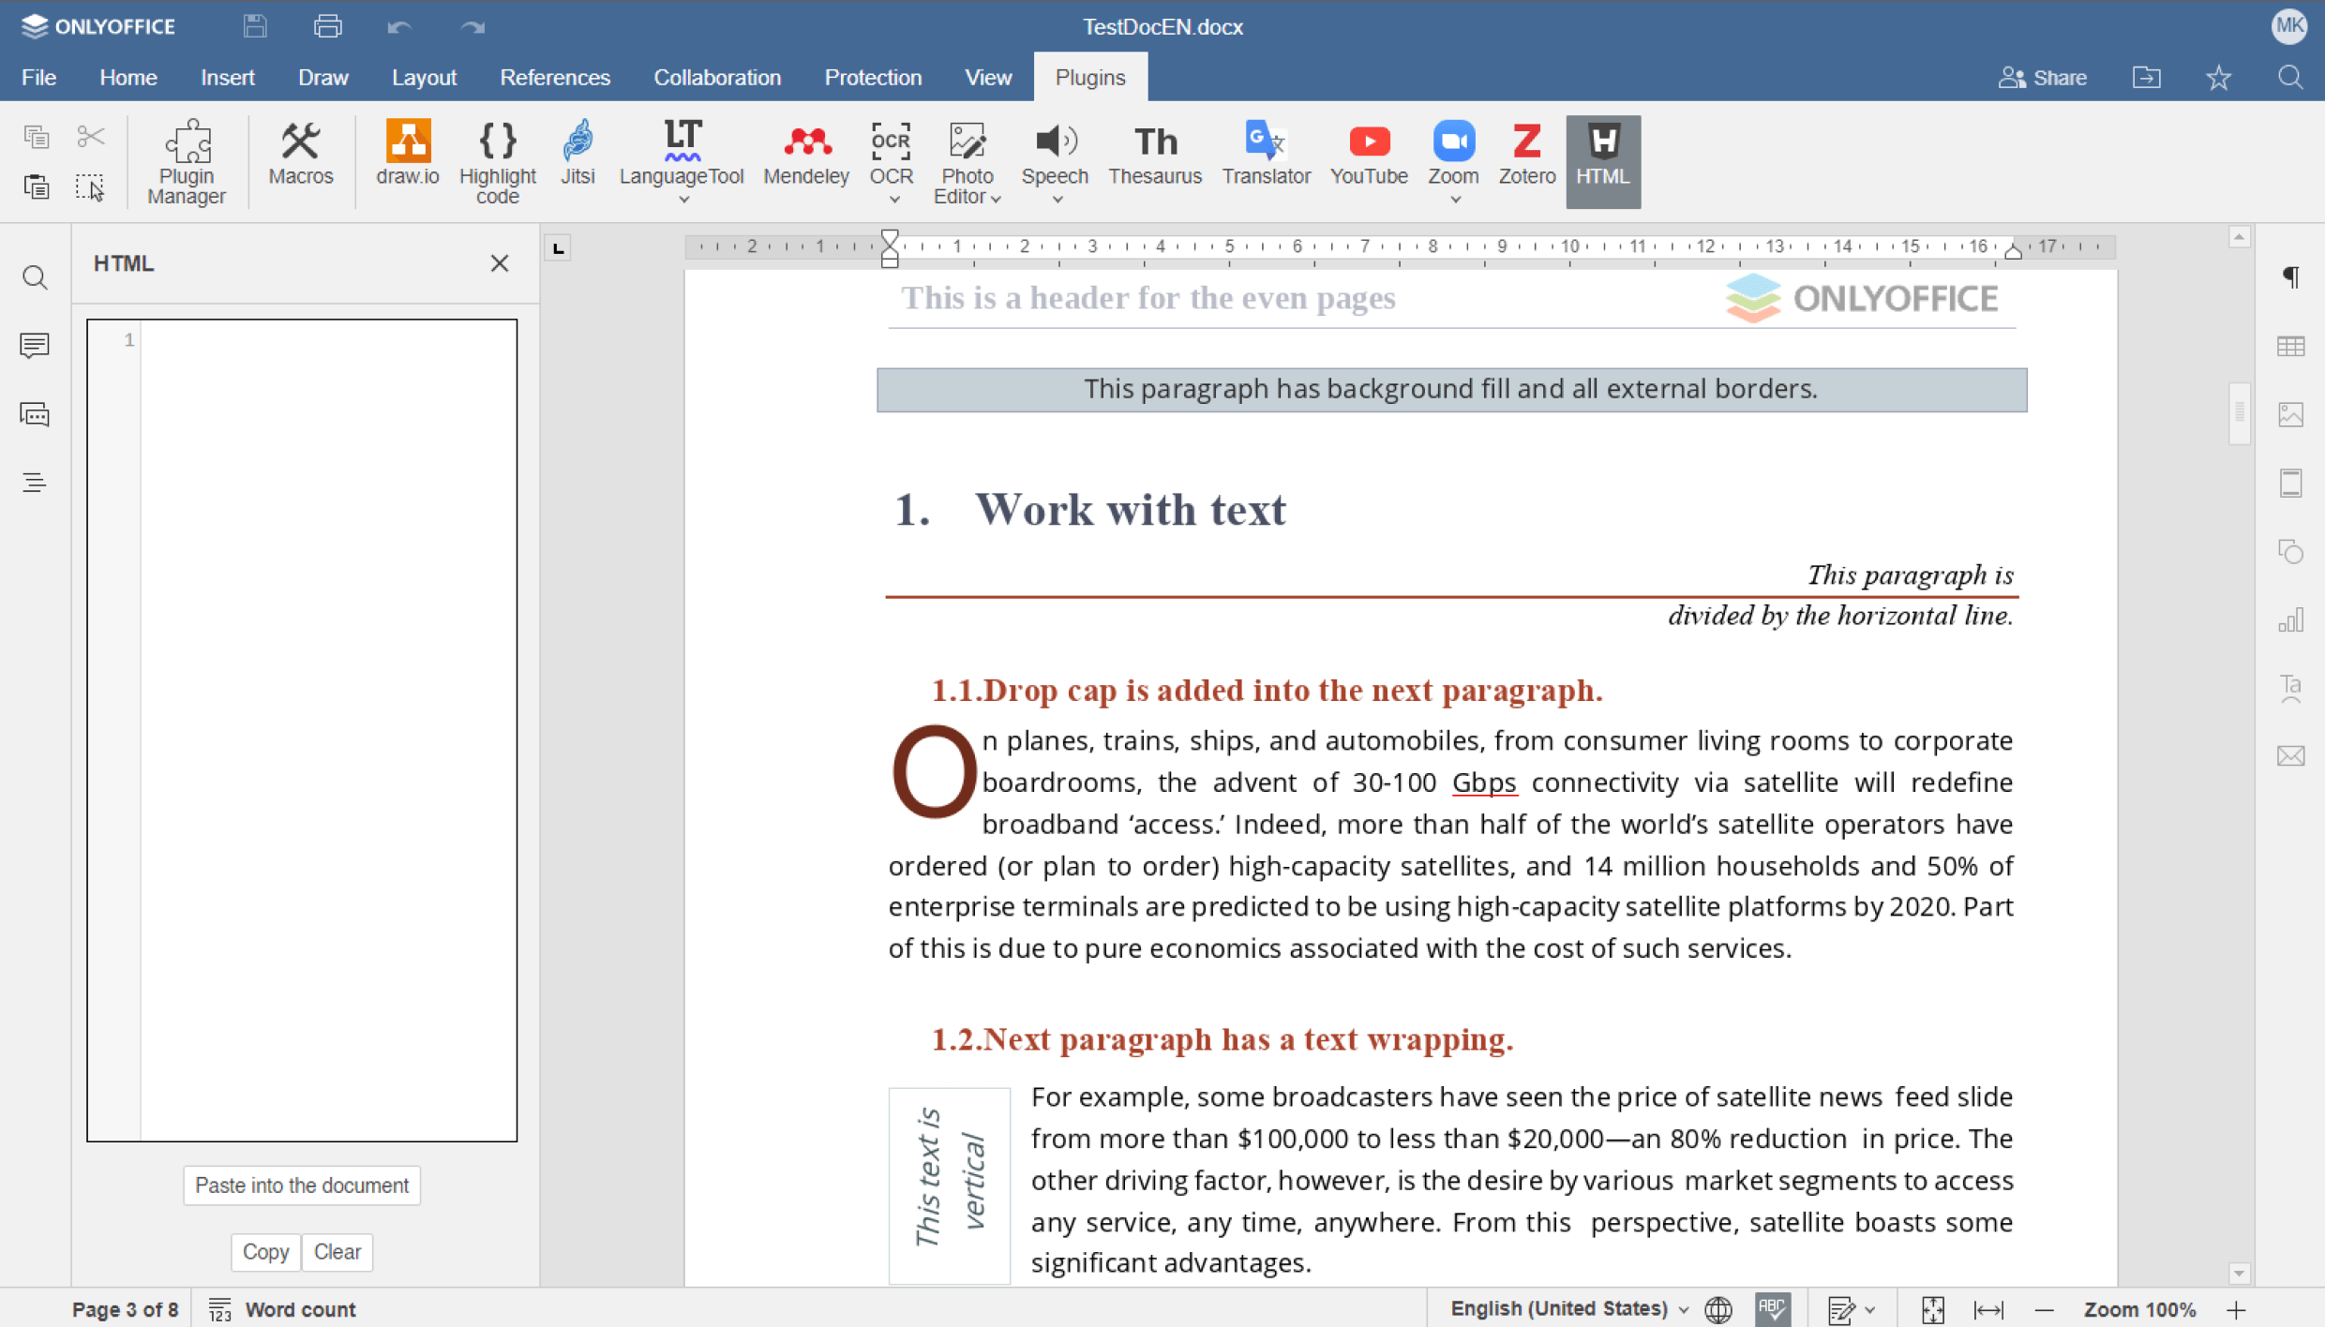Expand the Speech plugin dropdown
Screen dimensions: 2325x1327
[x=1057, y=200]
